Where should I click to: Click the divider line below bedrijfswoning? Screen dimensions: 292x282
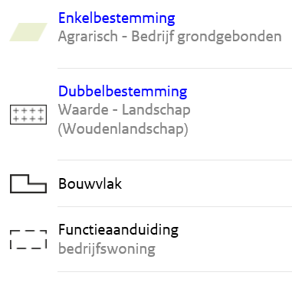[x=175, y=271]
